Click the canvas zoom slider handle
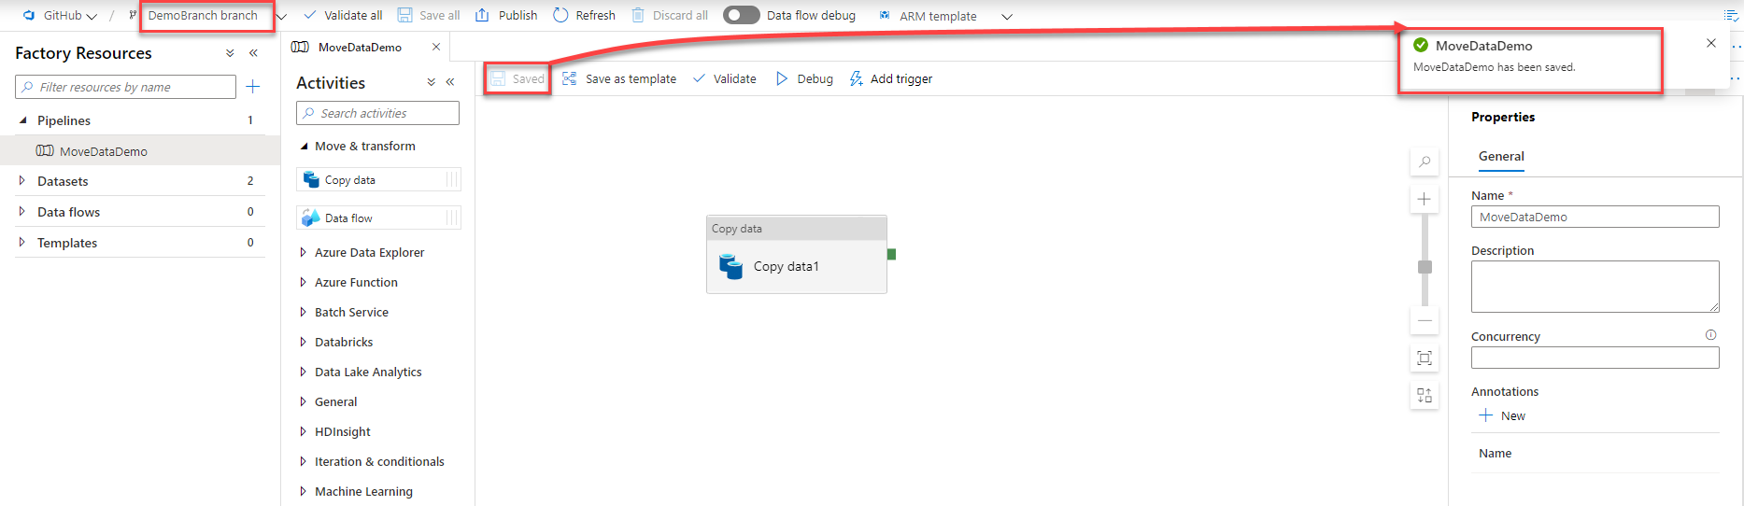Viewport: 1744px width, 506px height. (1425, 267)
